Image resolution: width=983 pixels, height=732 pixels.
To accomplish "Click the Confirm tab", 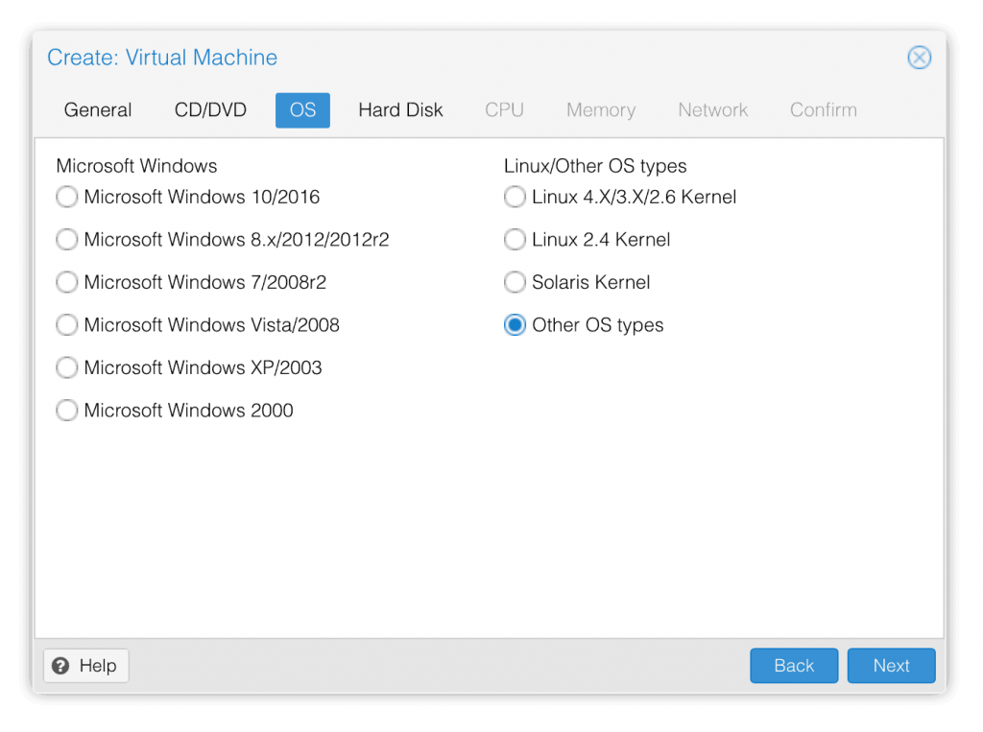I will 823,110.
